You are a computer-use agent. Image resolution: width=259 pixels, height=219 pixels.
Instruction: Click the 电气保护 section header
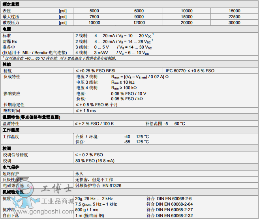pos(11,167)
